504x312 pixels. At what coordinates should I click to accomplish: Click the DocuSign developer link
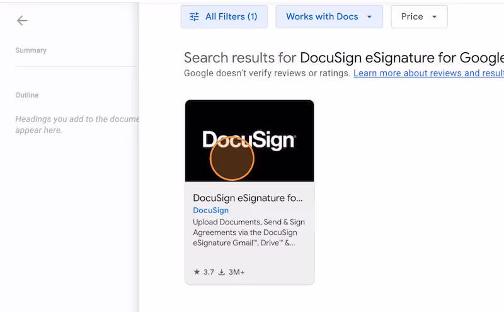(211, 211)
